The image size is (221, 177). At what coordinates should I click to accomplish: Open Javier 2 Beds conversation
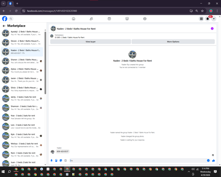22,80
